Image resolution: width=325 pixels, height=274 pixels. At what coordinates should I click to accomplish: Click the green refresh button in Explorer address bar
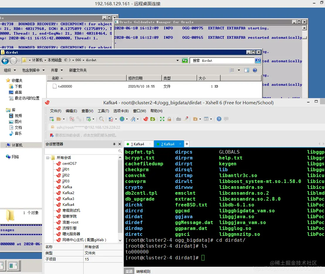coord(185,60)
